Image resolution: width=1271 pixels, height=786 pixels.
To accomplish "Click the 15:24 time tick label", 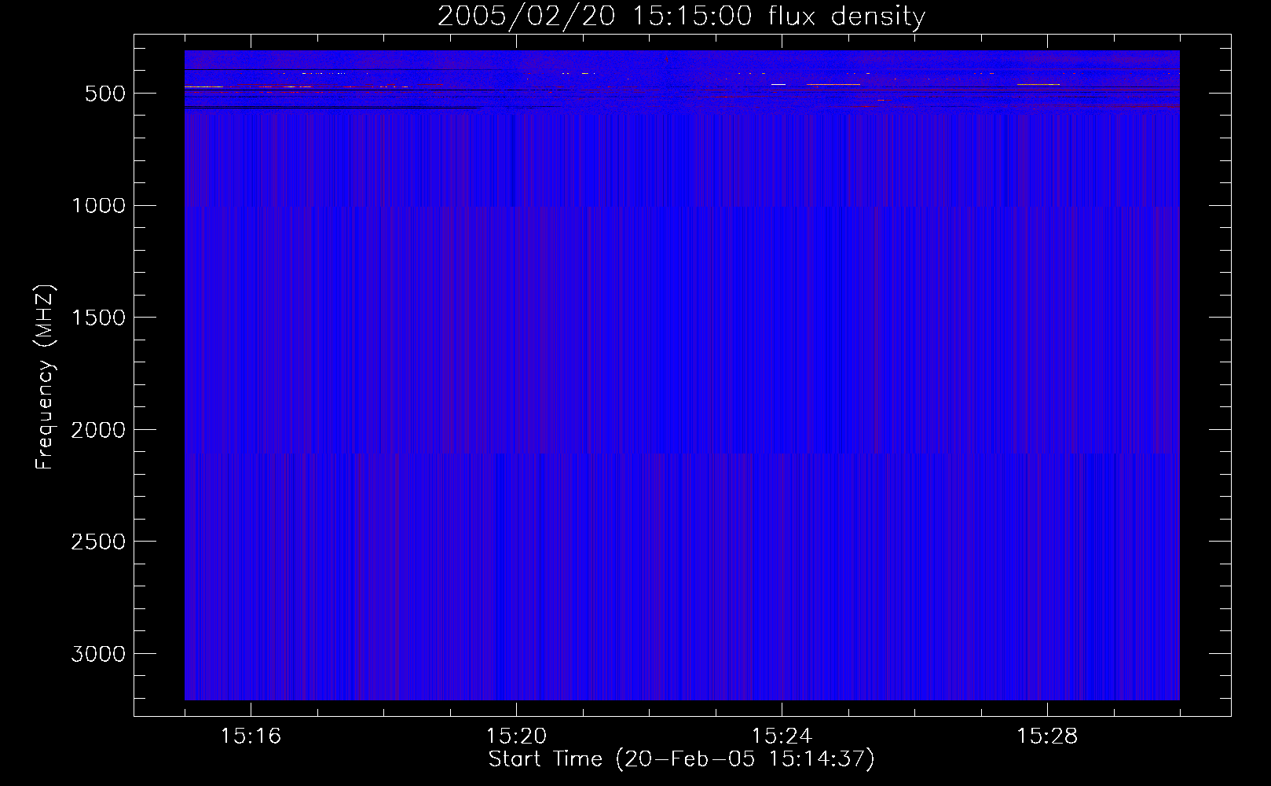I will pos(782,736).
